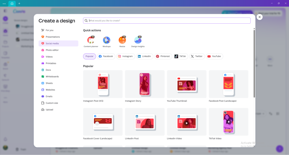Open the Whiteboards category
The width and height of the screenshot is (289, 155).
pyautogui.click(x=58, y=77)
